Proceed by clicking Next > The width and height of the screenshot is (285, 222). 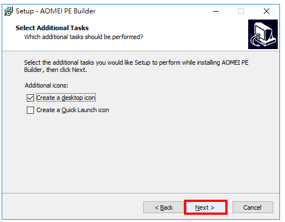pyautogui.click(x=205, y=207)
